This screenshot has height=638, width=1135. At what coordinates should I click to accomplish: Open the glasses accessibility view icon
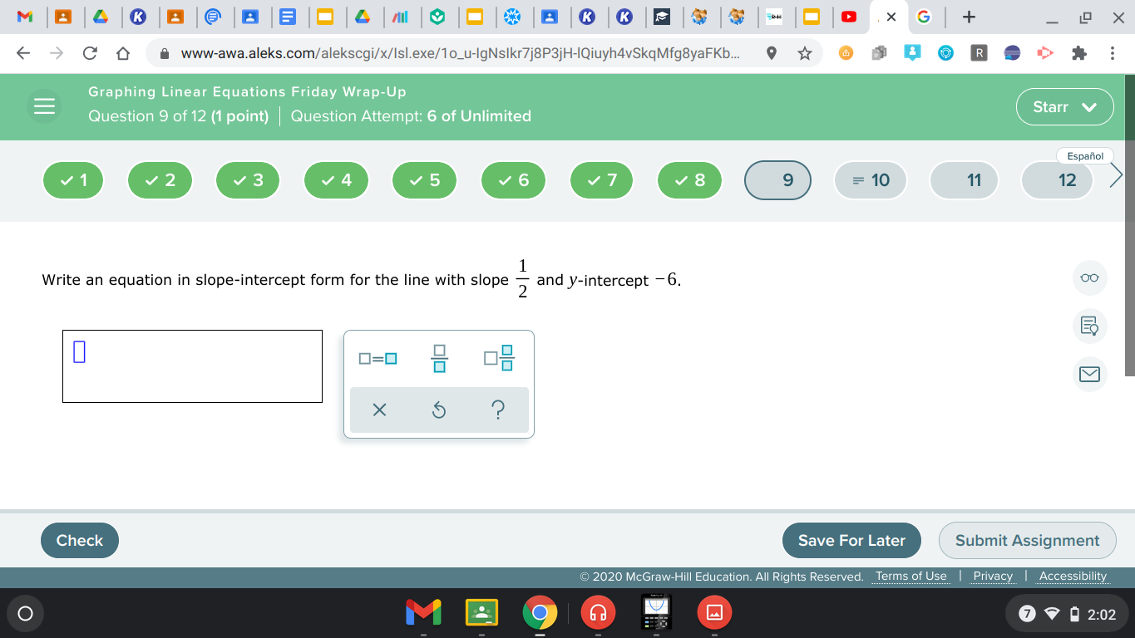pyautogui.click(x=1089, y=278)
